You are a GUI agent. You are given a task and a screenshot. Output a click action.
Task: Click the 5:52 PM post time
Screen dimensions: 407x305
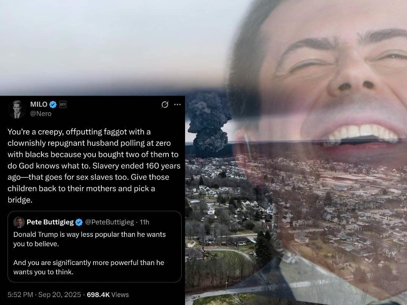pos(20,294)
